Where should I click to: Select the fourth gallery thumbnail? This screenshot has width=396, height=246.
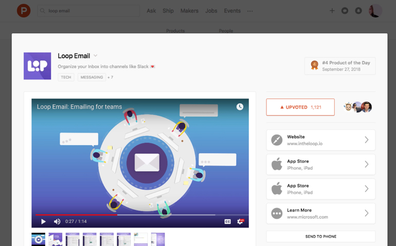point(89,239)
